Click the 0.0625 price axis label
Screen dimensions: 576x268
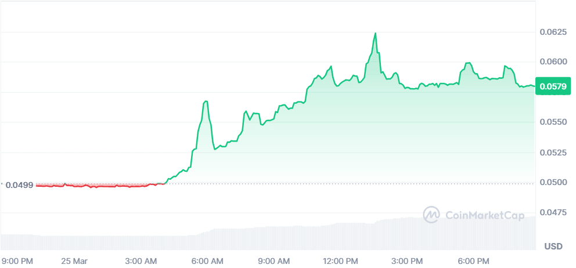click(553, 31)
